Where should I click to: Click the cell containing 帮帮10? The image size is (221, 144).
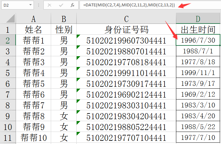pos(34,137)
